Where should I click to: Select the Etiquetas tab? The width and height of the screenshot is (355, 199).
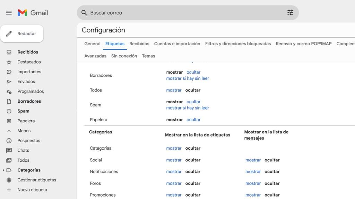pos(115,44)
